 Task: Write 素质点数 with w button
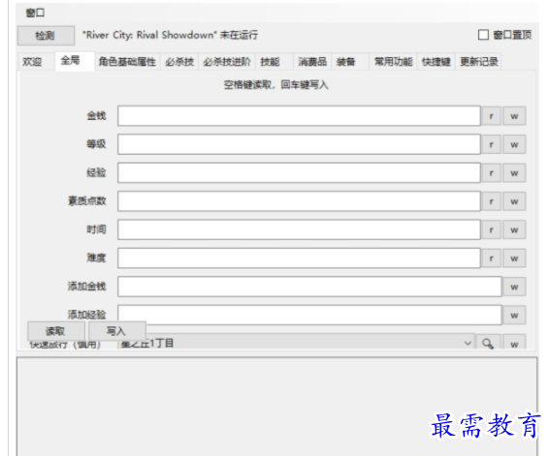click(514, 201)
